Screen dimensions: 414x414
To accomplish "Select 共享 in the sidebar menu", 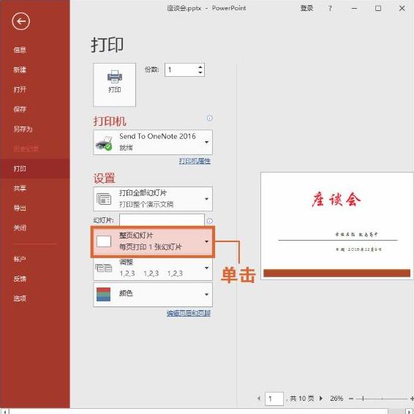I will coord(20,188).
